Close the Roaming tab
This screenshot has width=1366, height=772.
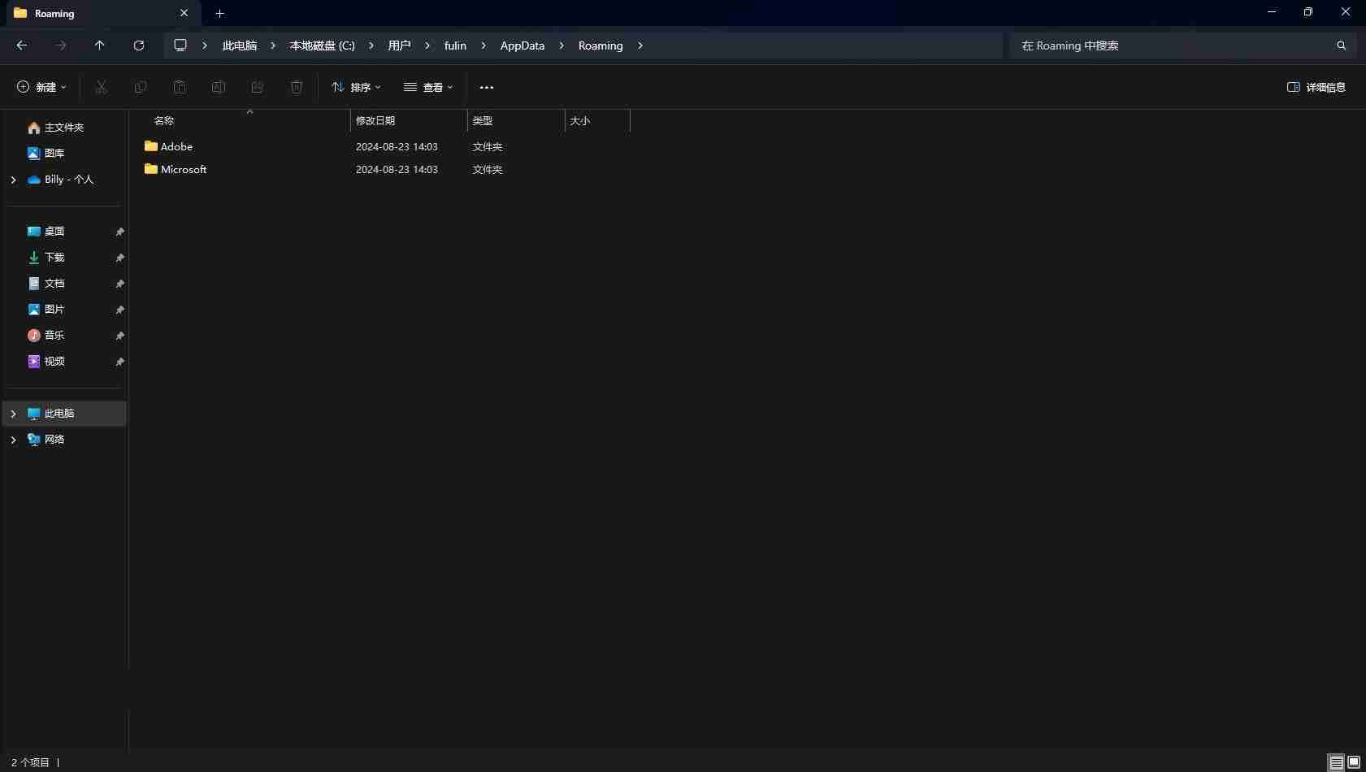[x=184, y=13]
